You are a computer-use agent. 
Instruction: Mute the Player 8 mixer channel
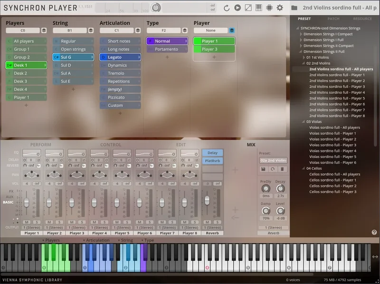point(185,222)
